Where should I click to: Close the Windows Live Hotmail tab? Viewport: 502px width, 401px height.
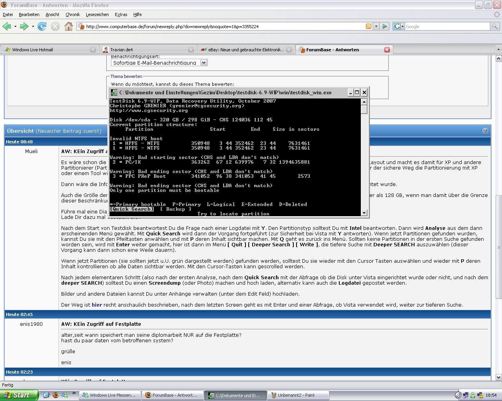click(93, 50)
